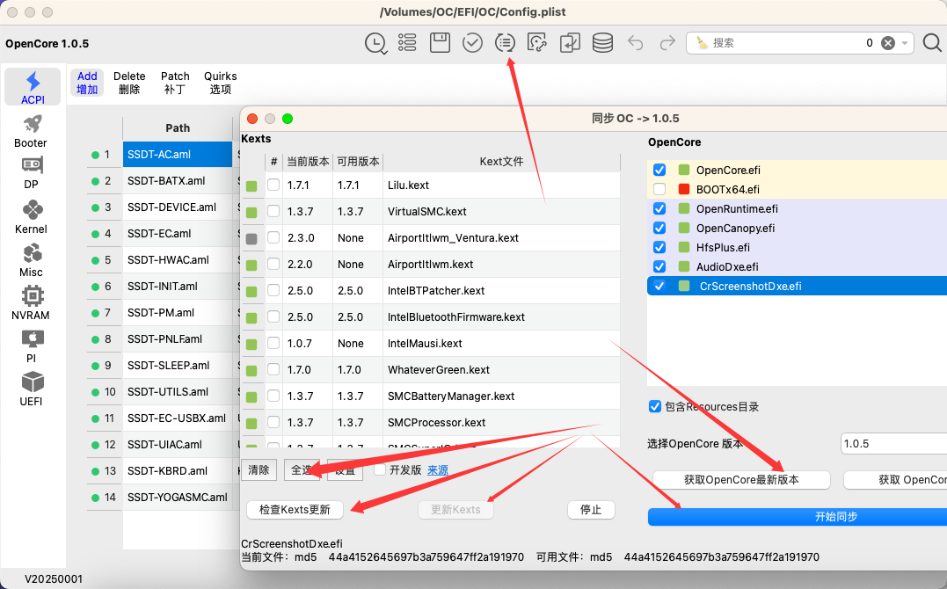Image resolution: width=947 pixels, height=589 pixels.
Task: Switch to the Quirks 选项 tab
Action: pyautogui.click(x=220, y=83)
